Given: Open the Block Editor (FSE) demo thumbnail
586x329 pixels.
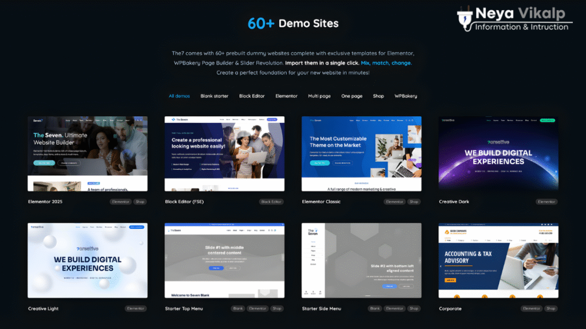Looking at the screenshot, I should point(224,154).
